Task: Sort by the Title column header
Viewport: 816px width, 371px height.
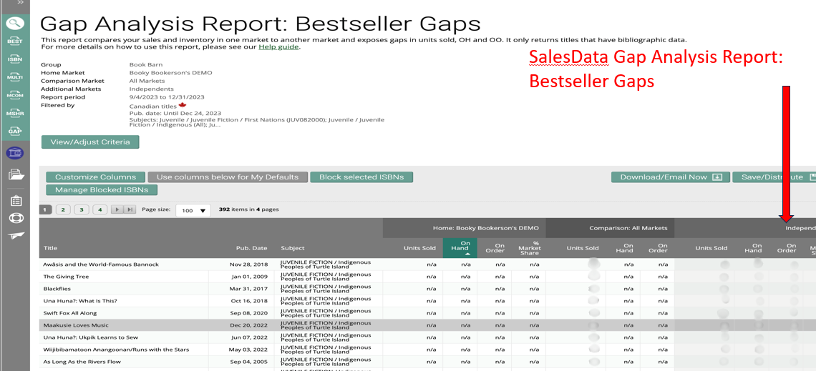Action: click(51, 248)
